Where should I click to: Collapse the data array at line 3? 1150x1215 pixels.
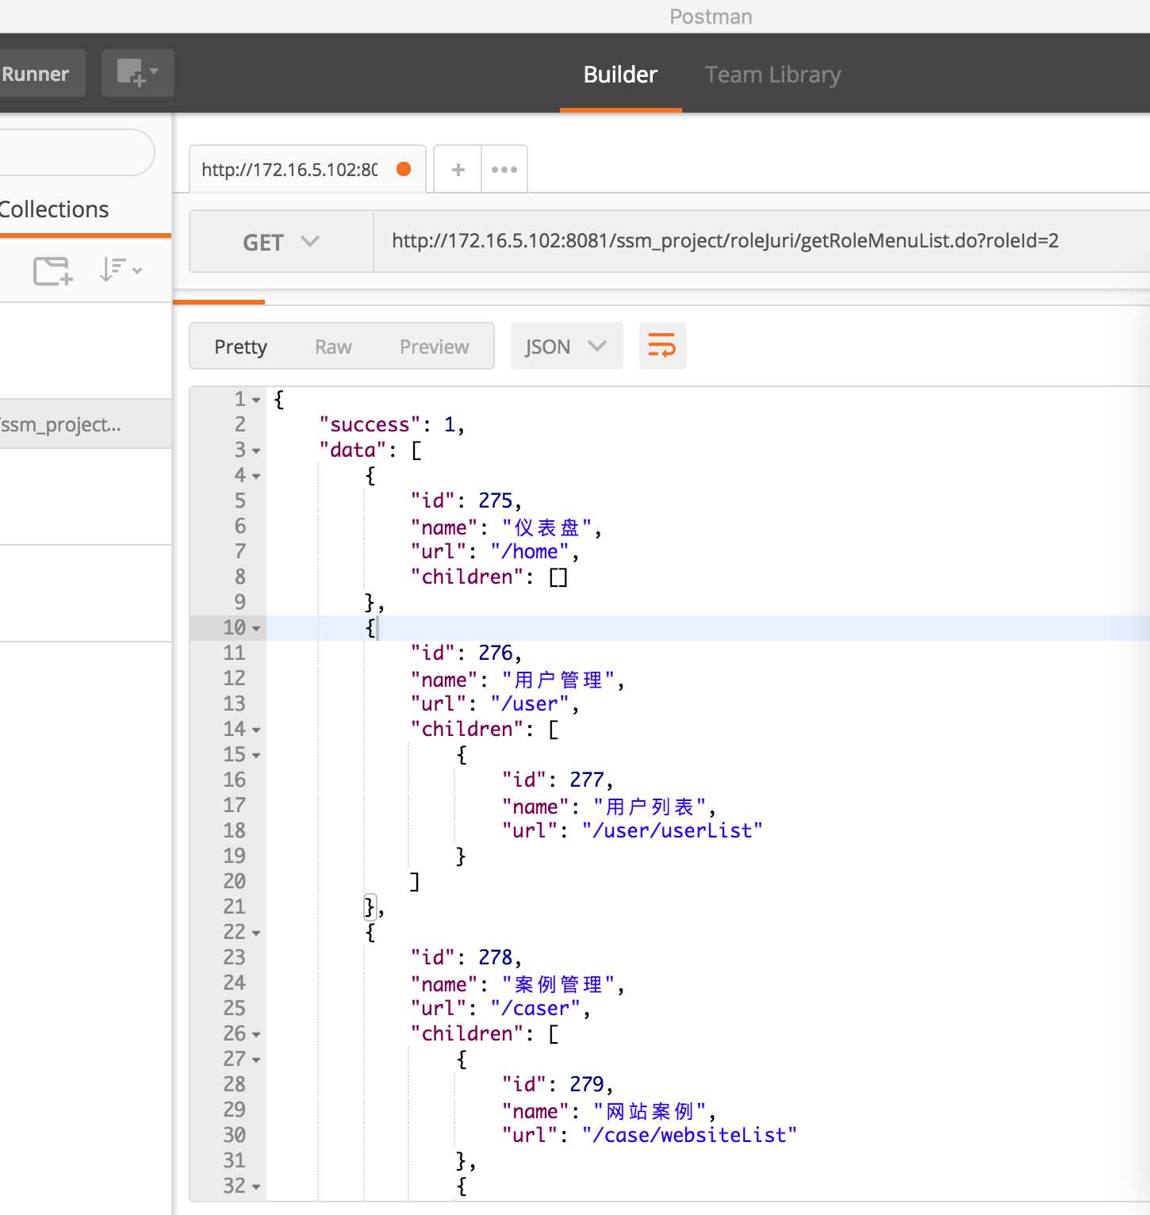(x=256, y=451)
